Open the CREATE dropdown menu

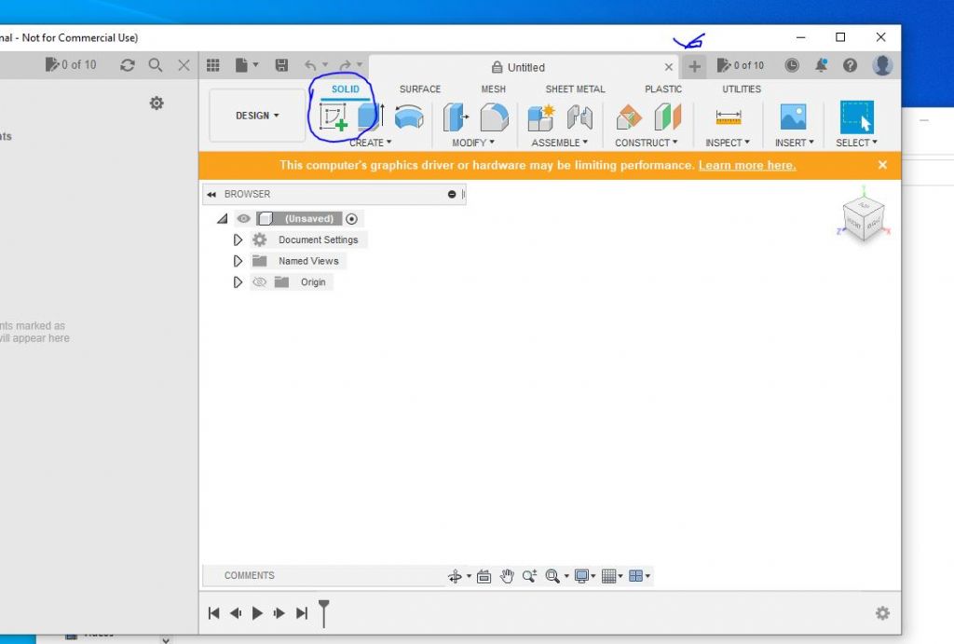click(x=371, y=143)
